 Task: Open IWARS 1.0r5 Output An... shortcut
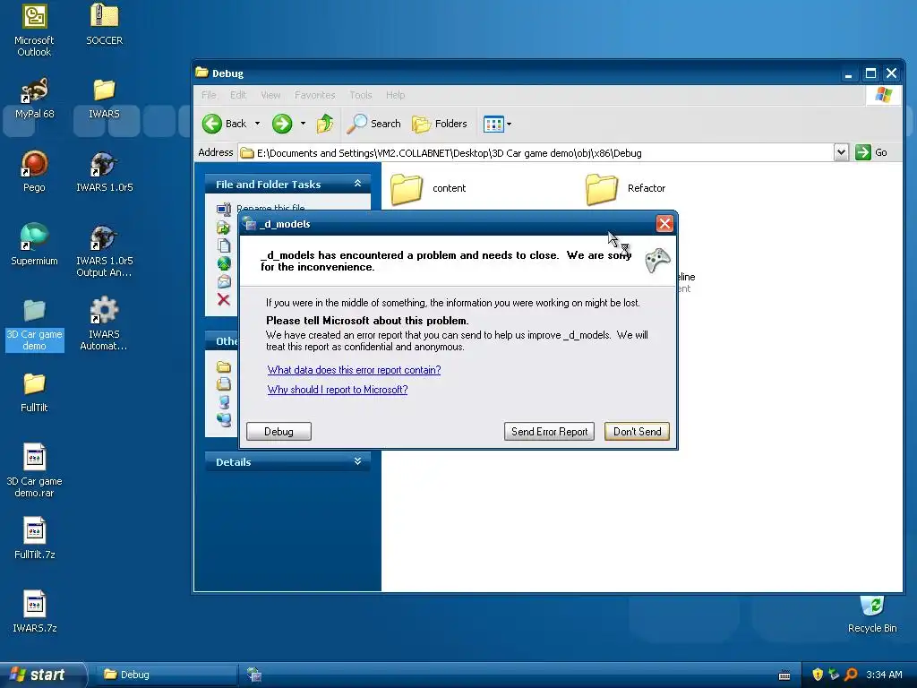point(104,251)
